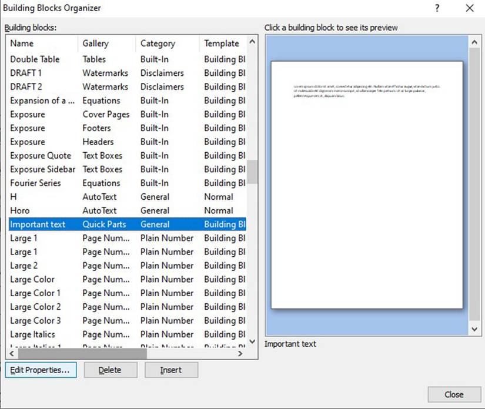Select Exposure row in Cover Pages gallery
The height and width of the screenshot is (409, 485).
(x=128, y=114)
